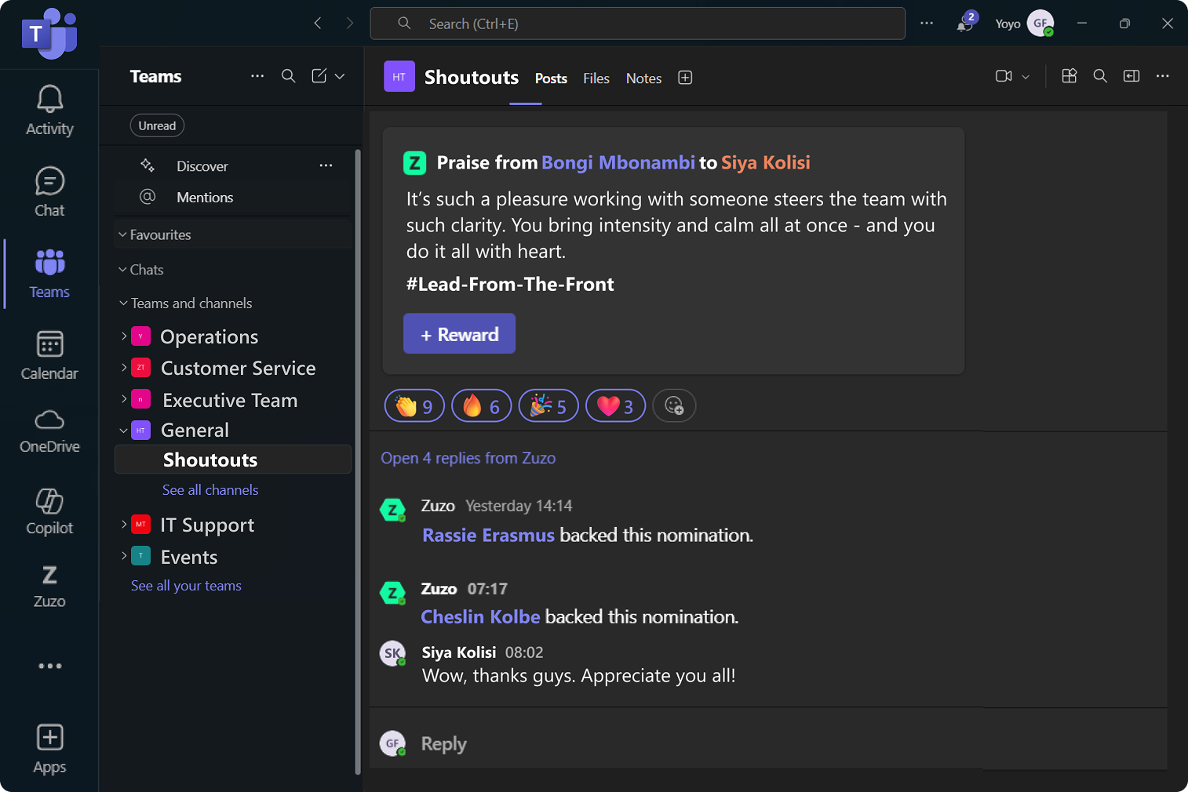Open 4 replies from Zuzo

468,458
